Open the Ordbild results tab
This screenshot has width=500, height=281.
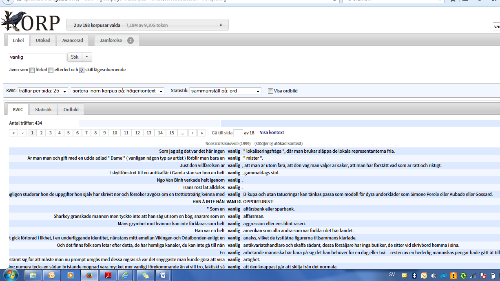coord(71,110)
